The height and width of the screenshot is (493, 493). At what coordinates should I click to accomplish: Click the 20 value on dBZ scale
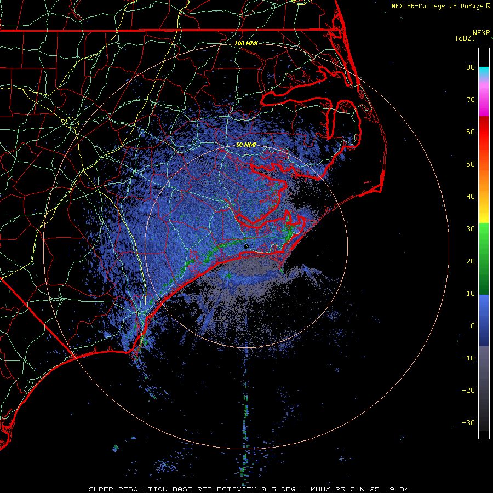(471, 261)
